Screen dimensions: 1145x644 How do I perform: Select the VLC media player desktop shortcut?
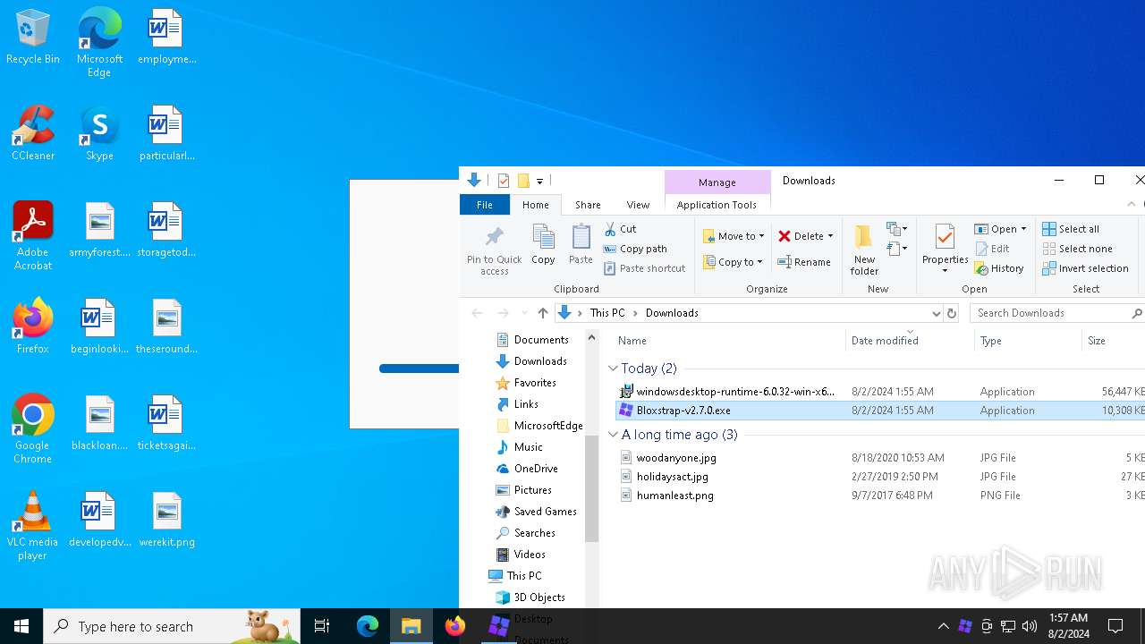[x=33, y=526]
